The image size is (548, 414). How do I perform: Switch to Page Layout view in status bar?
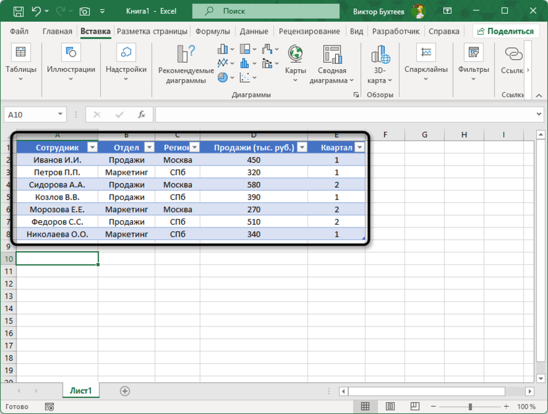[390, 407]
